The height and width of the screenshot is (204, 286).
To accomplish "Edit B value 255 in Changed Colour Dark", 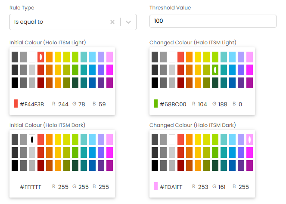I will click(x=244, y=187).
